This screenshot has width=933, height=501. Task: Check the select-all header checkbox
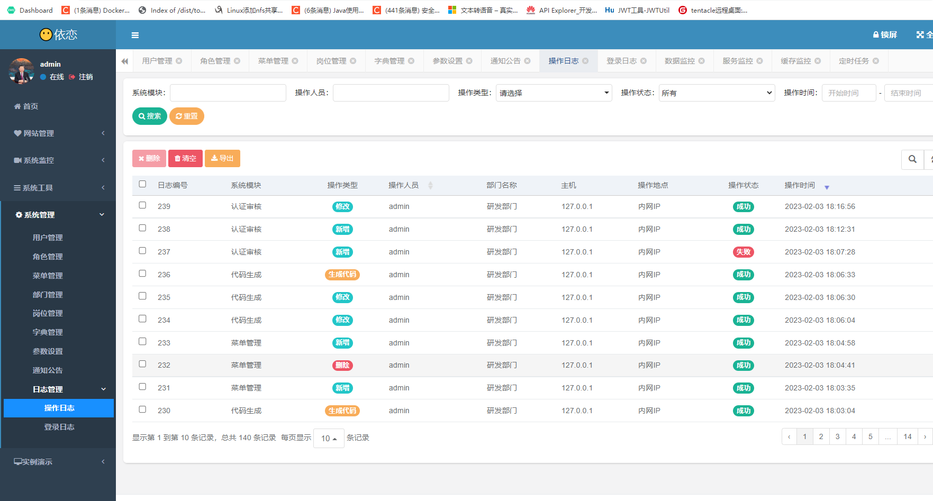tap(142, 184)
